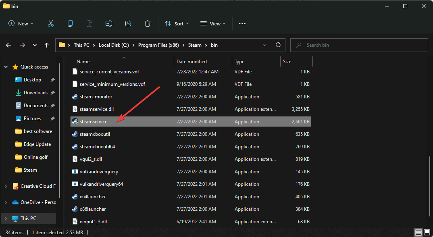Click the Paste clipboard icon
The width and height of the screenshot is (433, 237).
coord(90,23)
